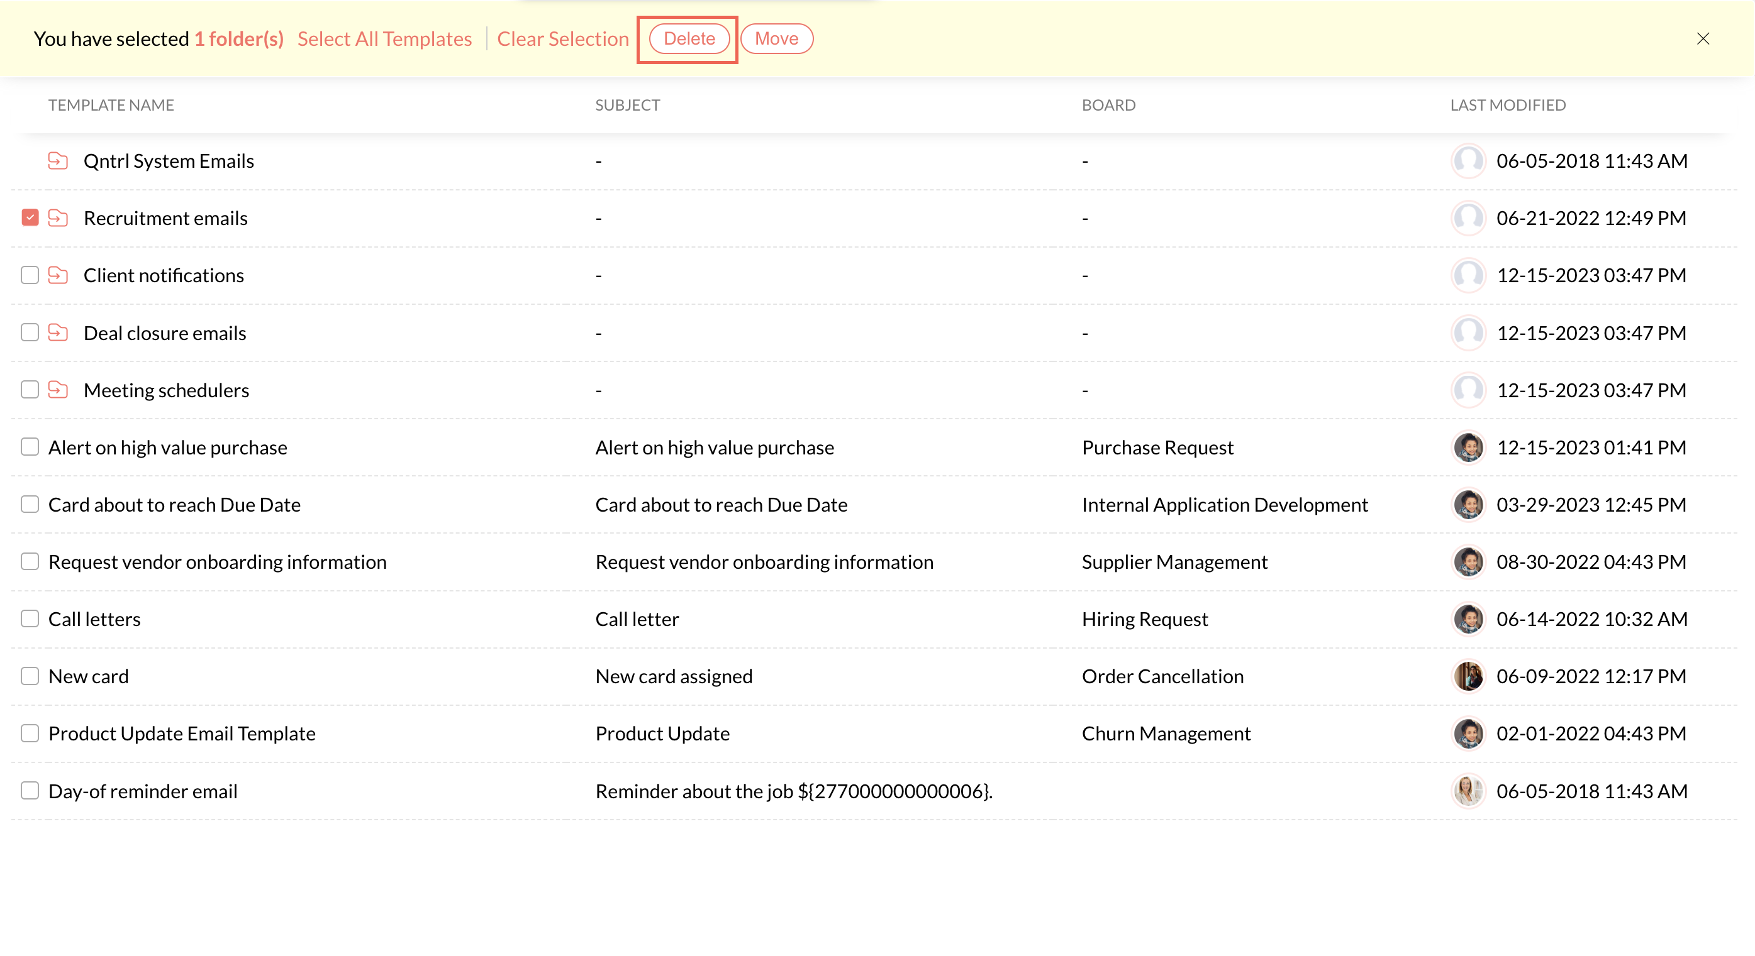This screenshot has height=956, width=1755.
Task: Click the avatar beside the New card date
Action: click(1468, 676)
